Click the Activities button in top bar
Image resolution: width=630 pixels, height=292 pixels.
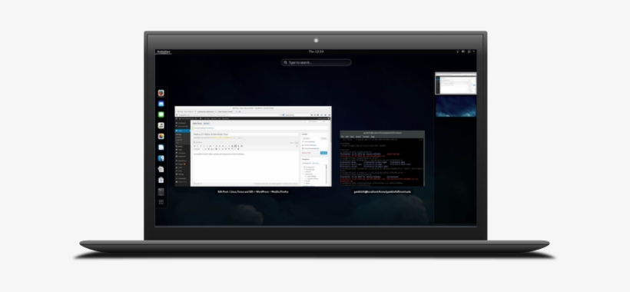[x=163, y=51]
